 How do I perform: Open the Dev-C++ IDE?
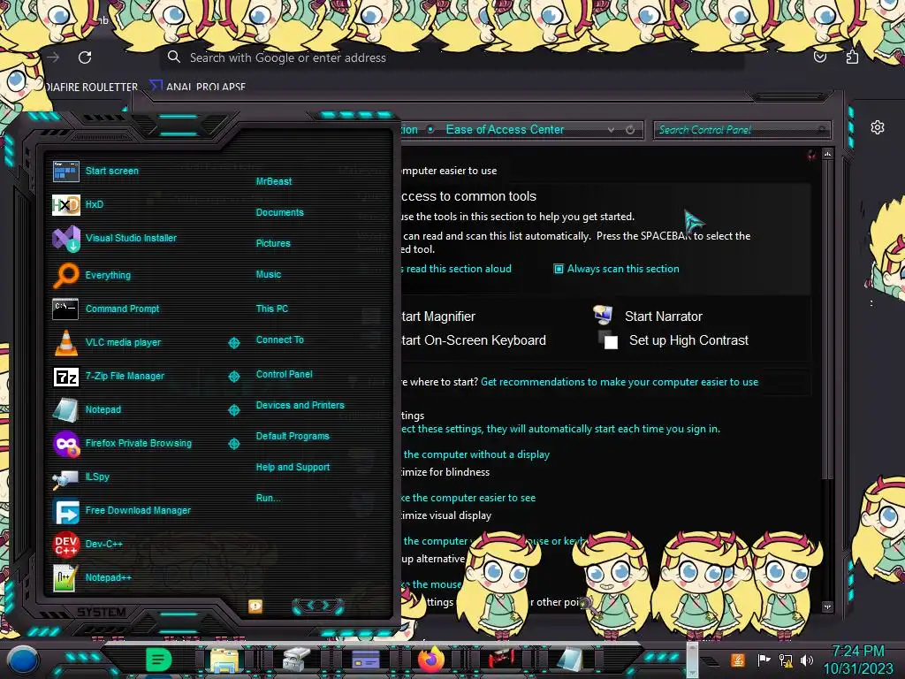[x=87, y=544]
